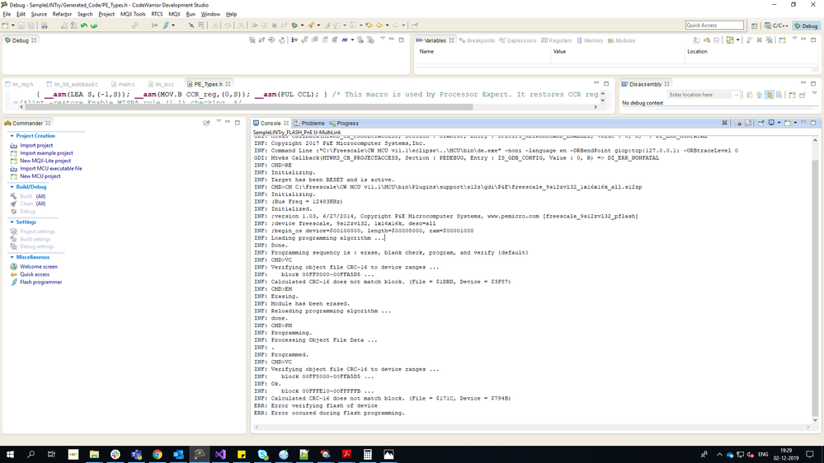The width and height of the screenshot is (824, 463).
Task: Click the Debug bug toolbar icon
Action: tap(294, 26)
